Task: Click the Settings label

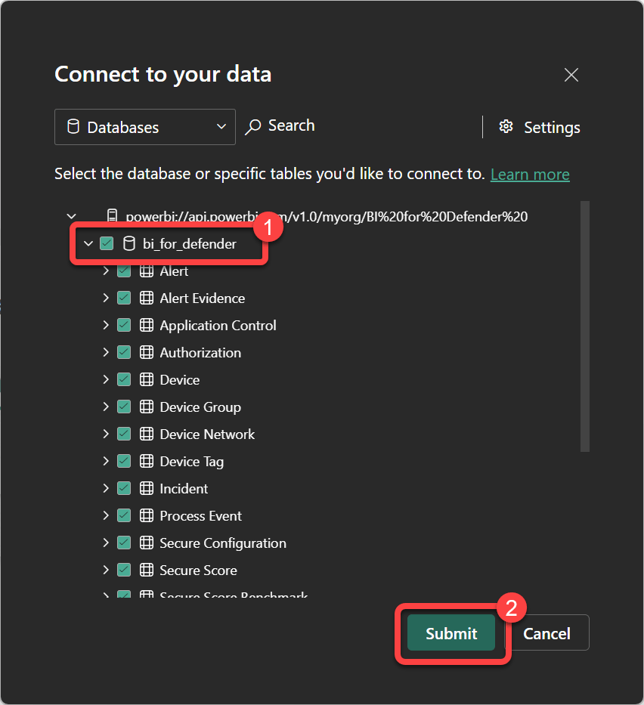Action: pos(552,128)
